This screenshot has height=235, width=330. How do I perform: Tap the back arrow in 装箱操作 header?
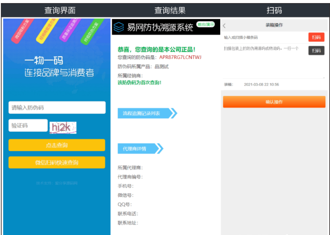coord(225,25)
